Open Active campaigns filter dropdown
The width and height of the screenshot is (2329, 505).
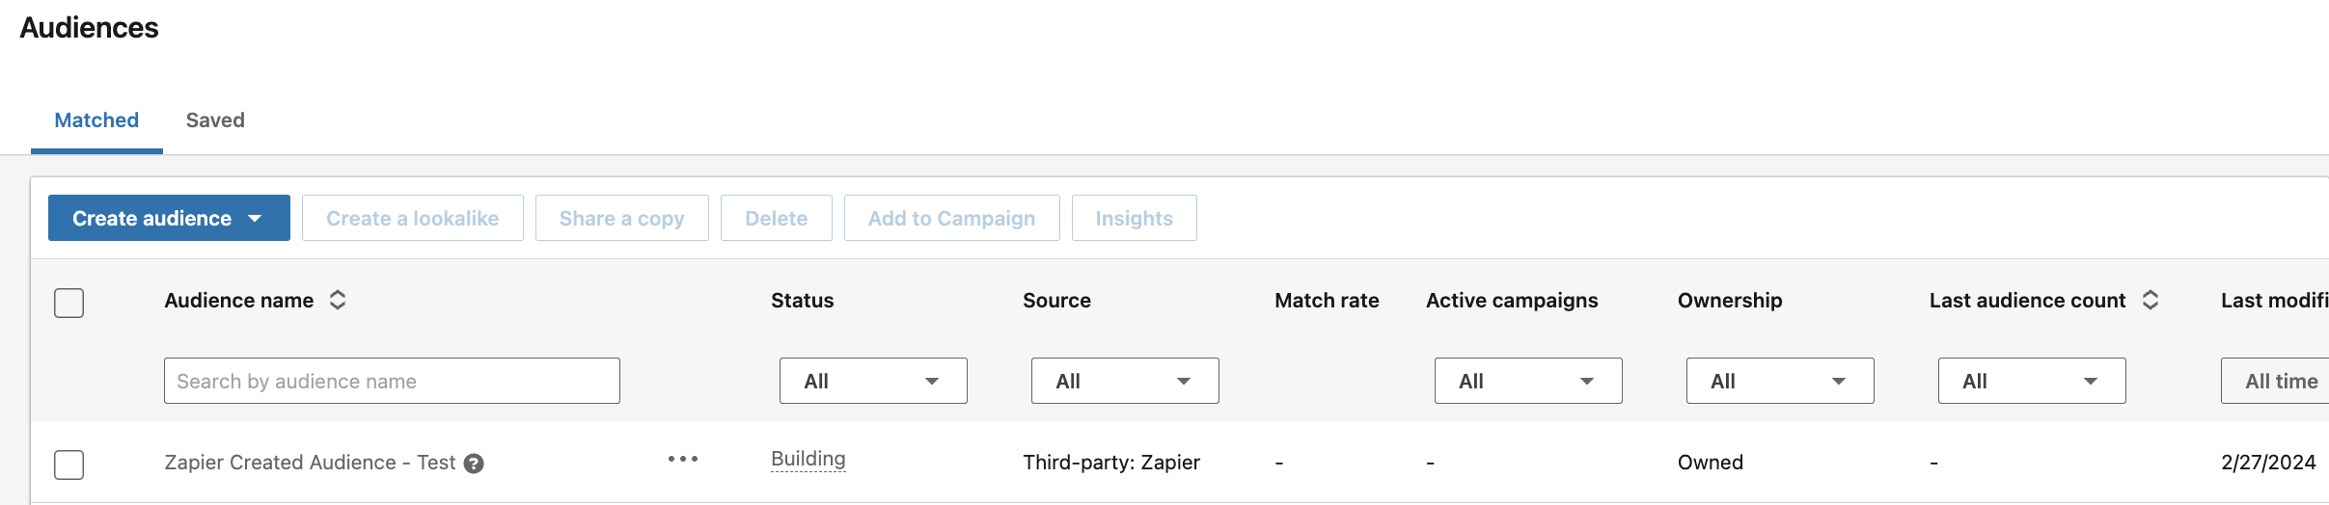pyautogui.click(x=1528, y=381)
